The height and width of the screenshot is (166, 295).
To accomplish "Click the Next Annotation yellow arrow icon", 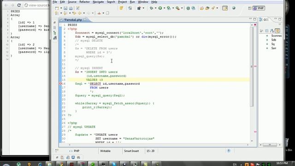I will [x=57, y=13].
